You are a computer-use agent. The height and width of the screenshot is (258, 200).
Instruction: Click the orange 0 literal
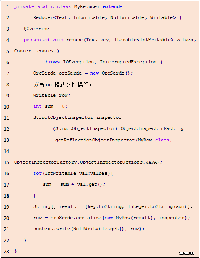tap(63, 107)
